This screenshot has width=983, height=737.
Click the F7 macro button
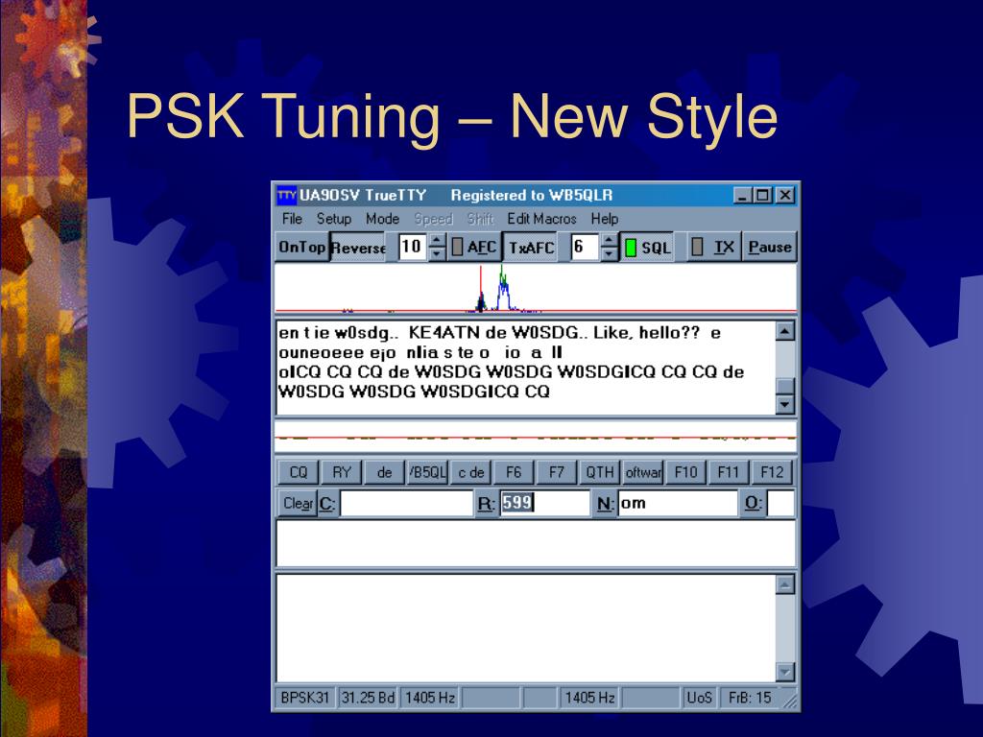[557, 472]
